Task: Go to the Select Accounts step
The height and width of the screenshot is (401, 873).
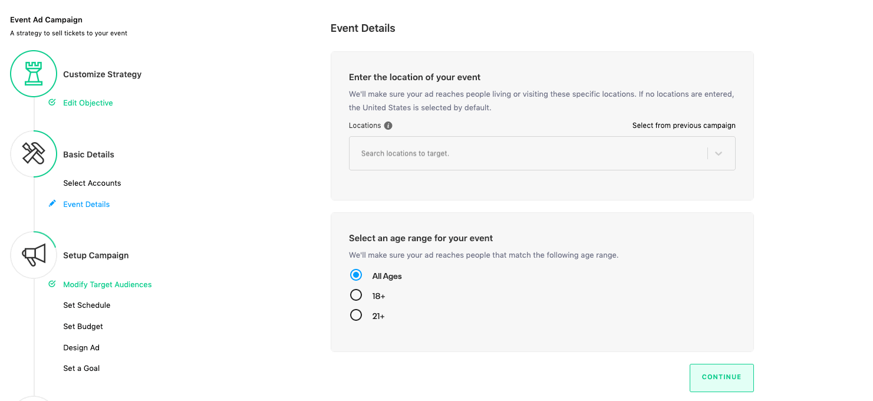Action: (x=92, y=183)
